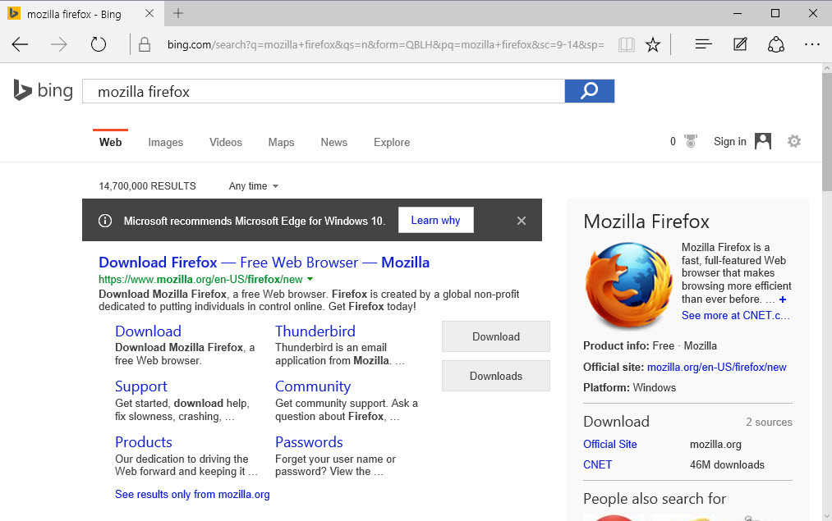Open the Any time filter dropdown
Screen dimensions: 832x521
[x=254, y=186]
